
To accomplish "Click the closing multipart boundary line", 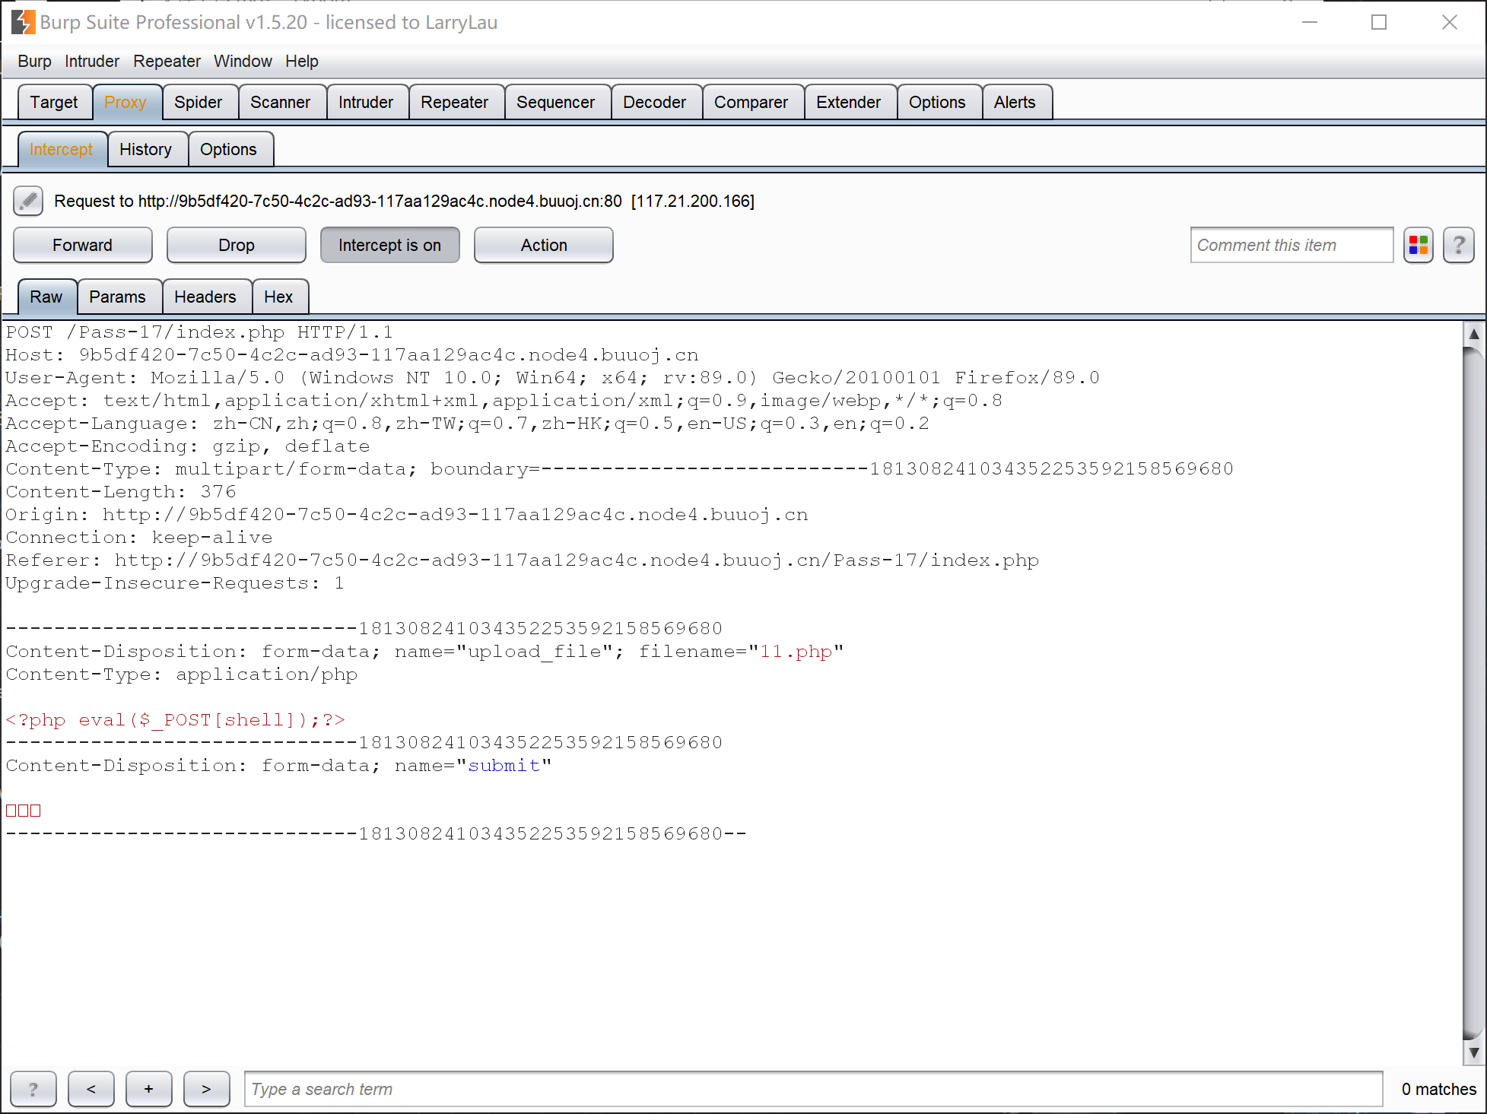I will (377, 834).
